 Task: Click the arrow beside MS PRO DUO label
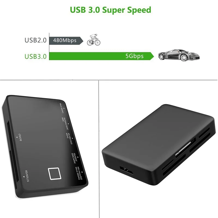coord(72,138)
